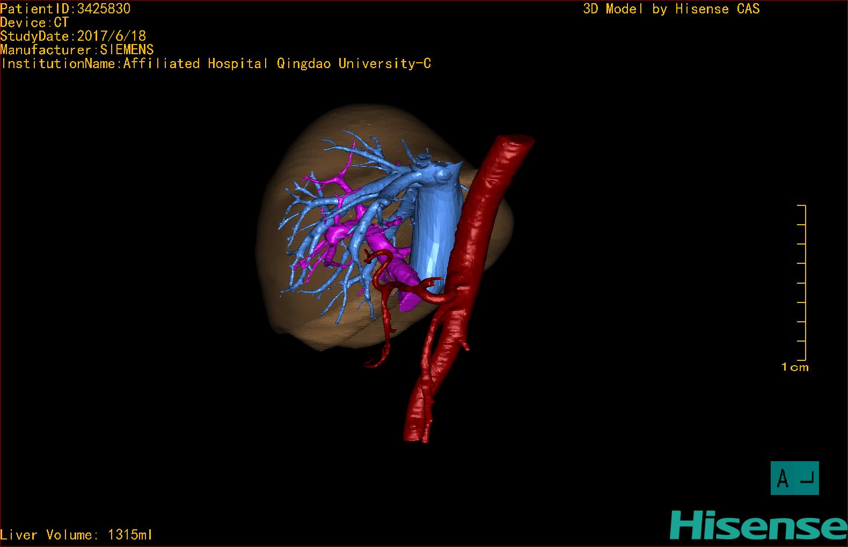Click the StudyDate:2017/6/18 text

(73, 36)
